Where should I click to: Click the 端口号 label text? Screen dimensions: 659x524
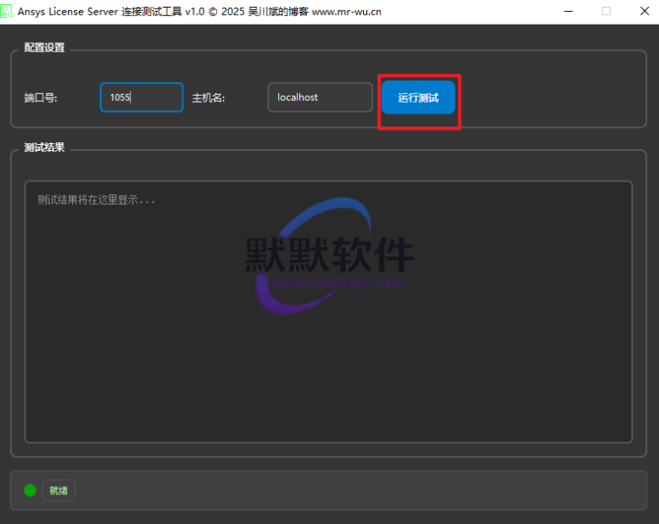tap(41, 98)
